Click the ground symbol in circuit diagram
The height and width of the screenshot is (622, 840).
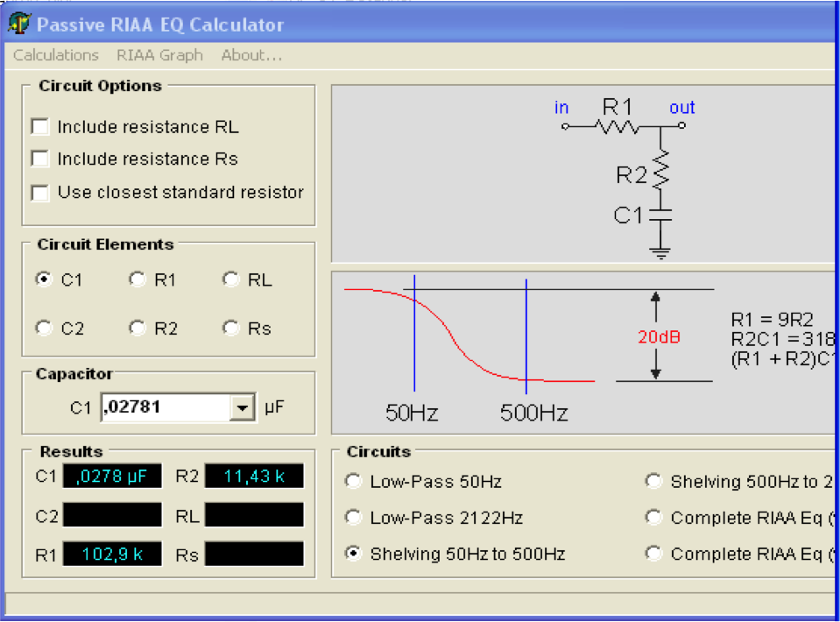pos(660,254)
